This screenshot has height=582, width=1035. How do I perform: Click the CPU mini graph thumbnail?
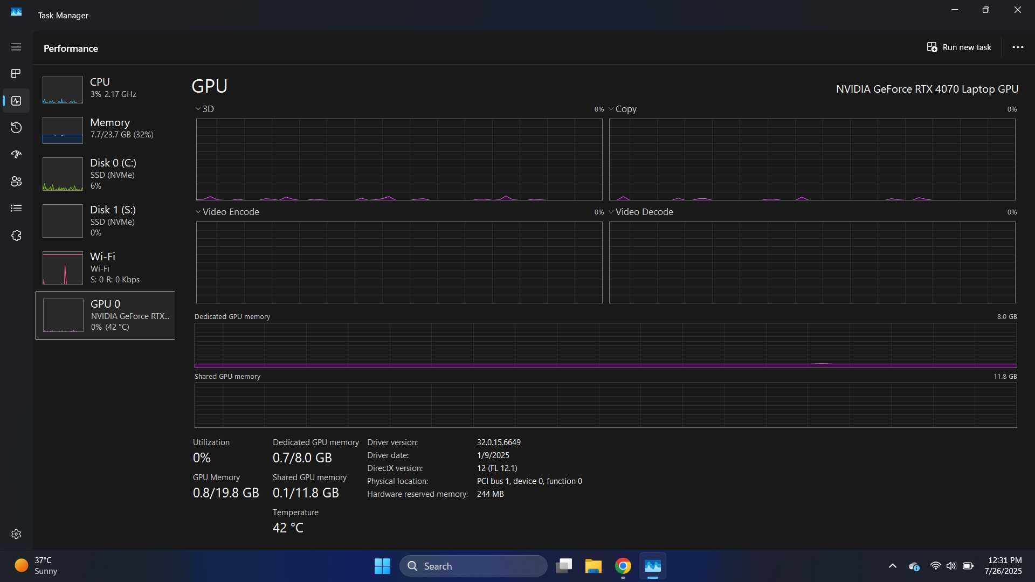pos(63,89)
